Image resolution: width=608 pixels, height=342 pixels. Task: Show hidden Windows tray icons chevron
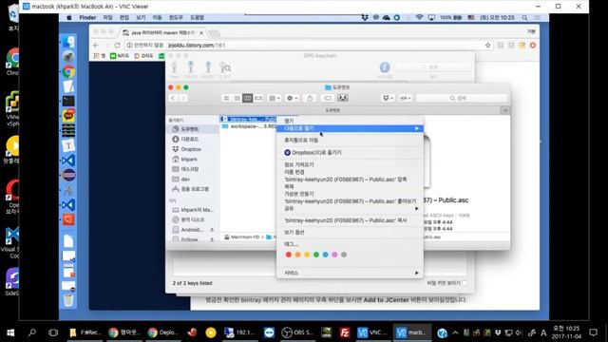click(455, 332)
